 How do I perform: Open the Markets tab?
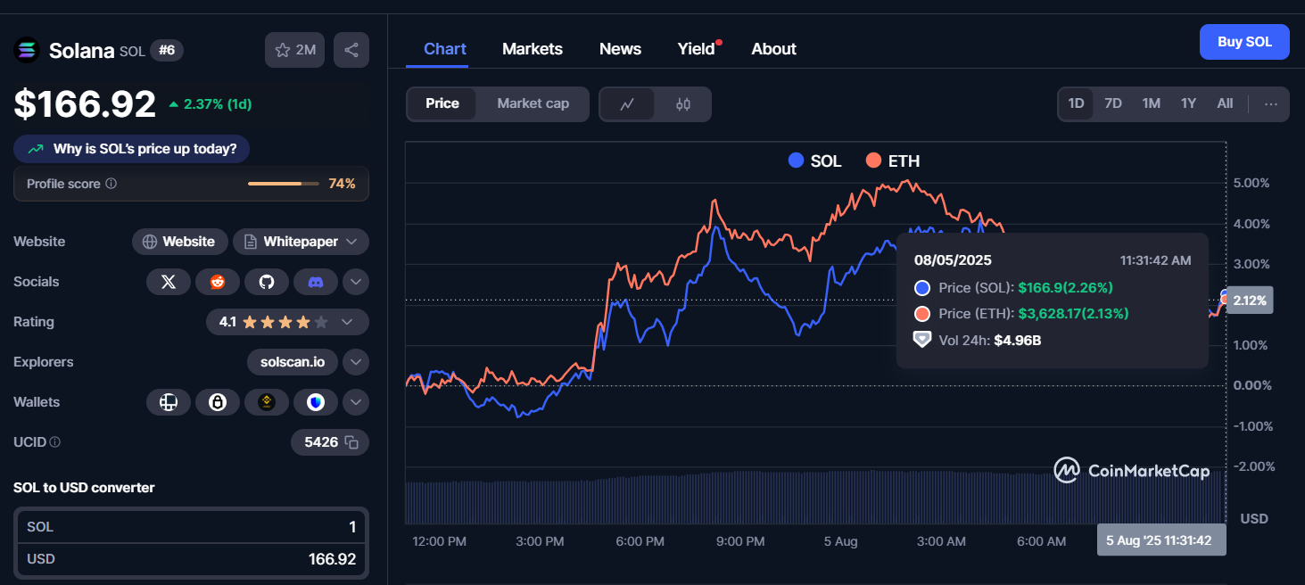pyautogui.click(x=533, y=49)
